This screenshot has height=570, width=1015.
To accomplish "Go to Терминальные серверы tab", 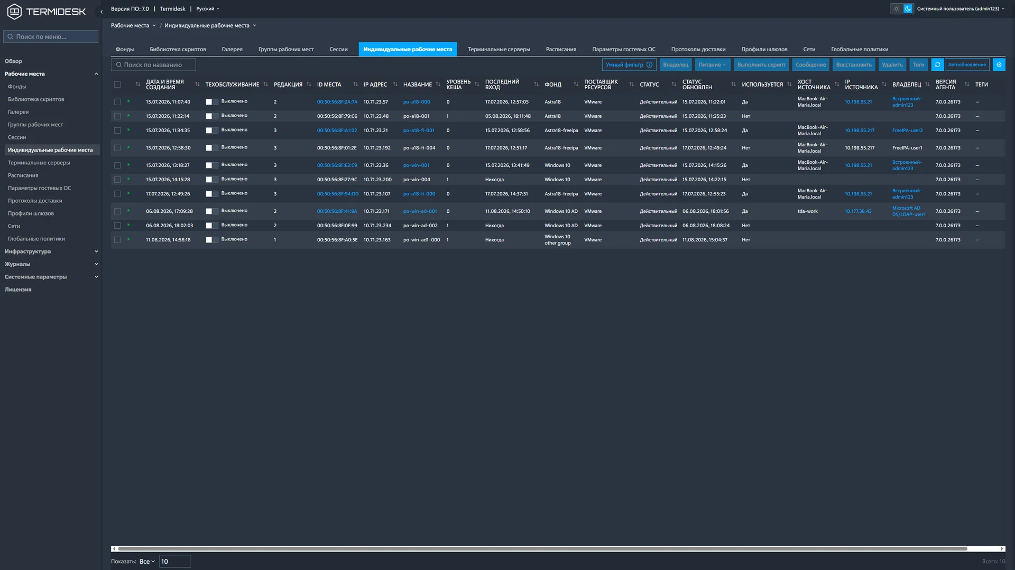I will point(499,49).
